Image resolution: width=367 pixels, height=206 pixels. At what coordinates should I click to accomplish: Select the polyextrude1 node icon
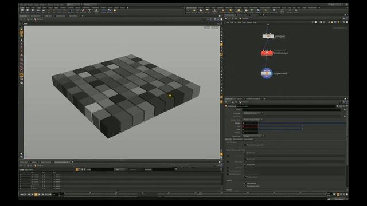[267, 73]
